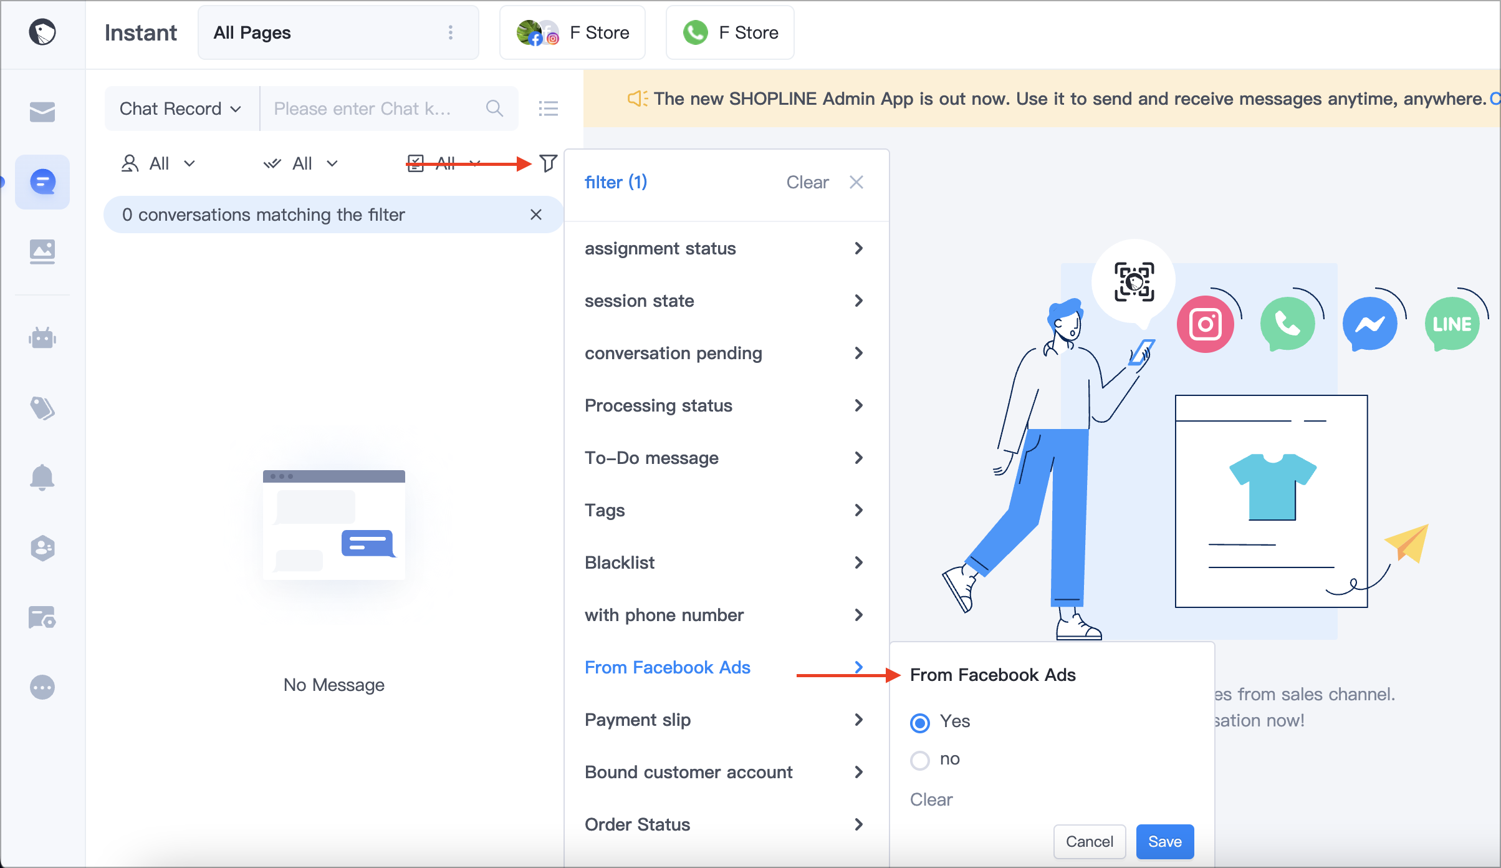Open the filter funnel icon

(x=548, y=163)
